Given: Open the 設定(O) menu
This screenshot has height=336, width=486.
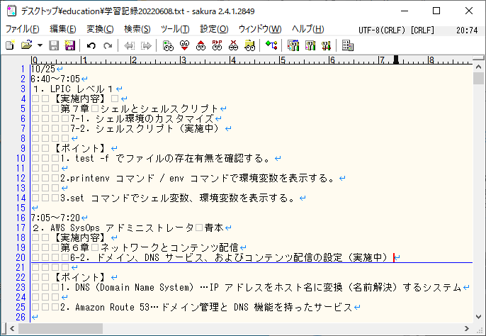Looking at the screenshot, I should coord(214,29).
